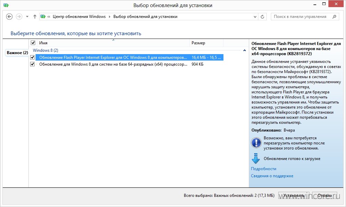Image resolution: width=346 pixels, height=207 pixels.
Task: Click the magnifier search icon
Action: pyautogui.click(x=334, y=17)
